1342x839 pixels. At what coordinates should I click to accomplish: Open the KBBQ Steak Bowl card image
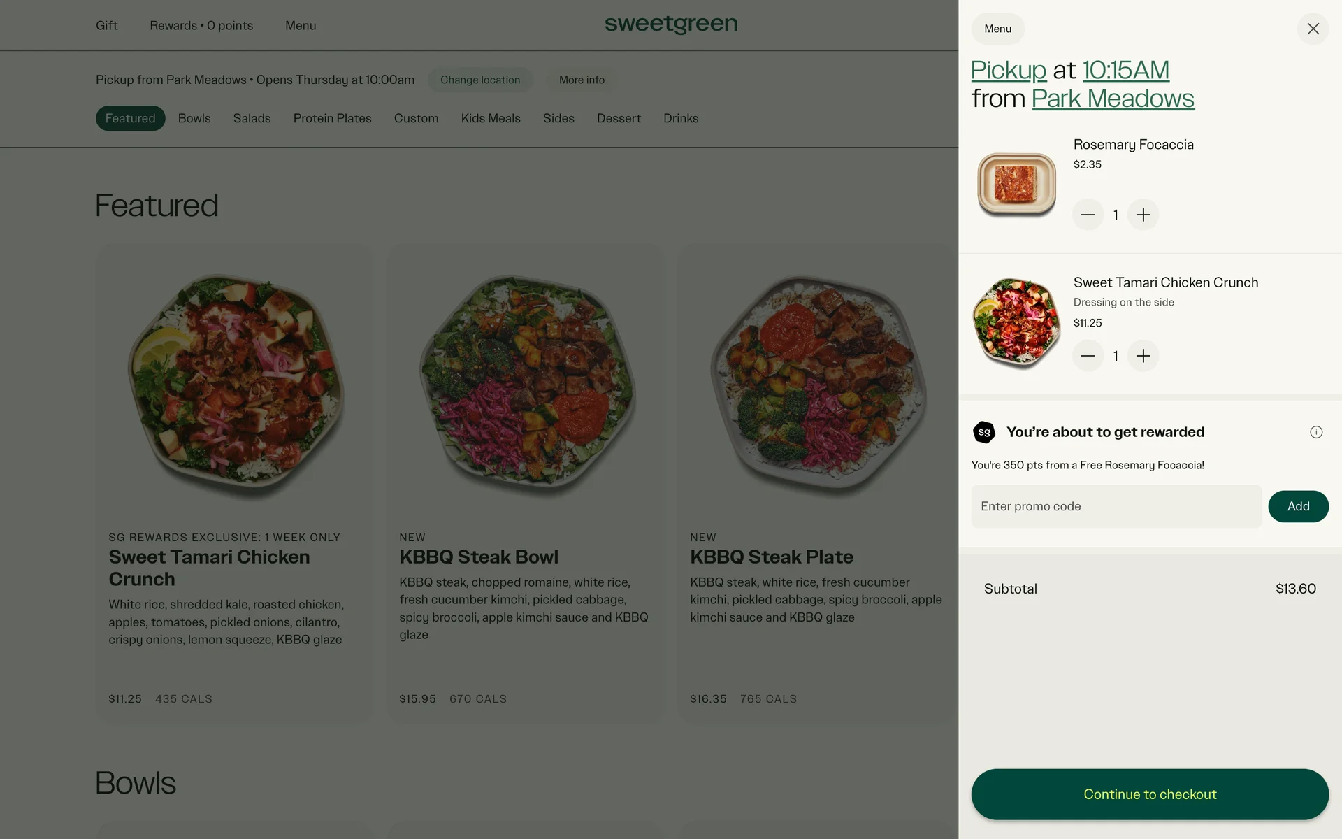[526, 385]
